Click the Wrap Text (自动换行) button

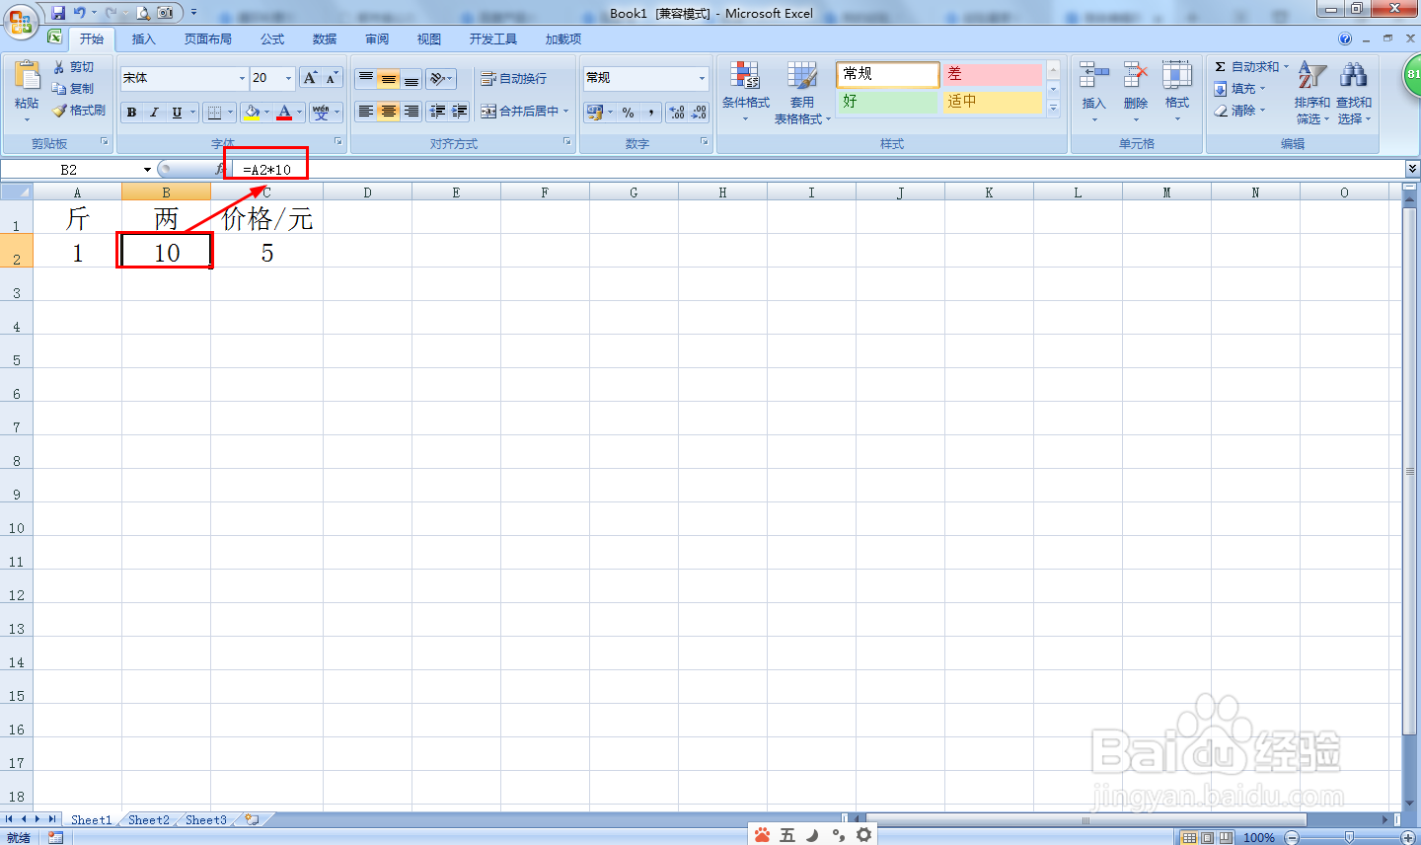pyautogui.click(x=514, y=78)
